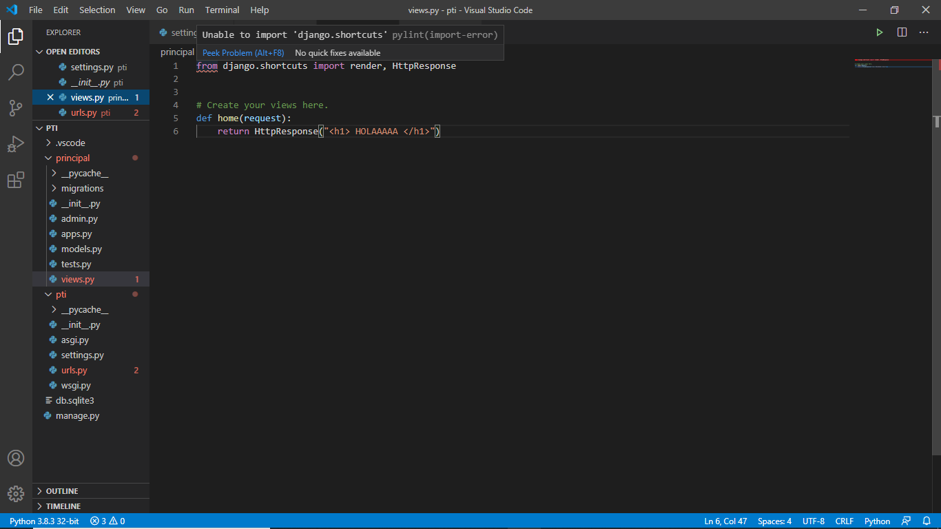Open settings.py in Open Editors
Image resolution: width=941 pixels, height=529 pixels.
pyautogui.click(x=91, y=67)
